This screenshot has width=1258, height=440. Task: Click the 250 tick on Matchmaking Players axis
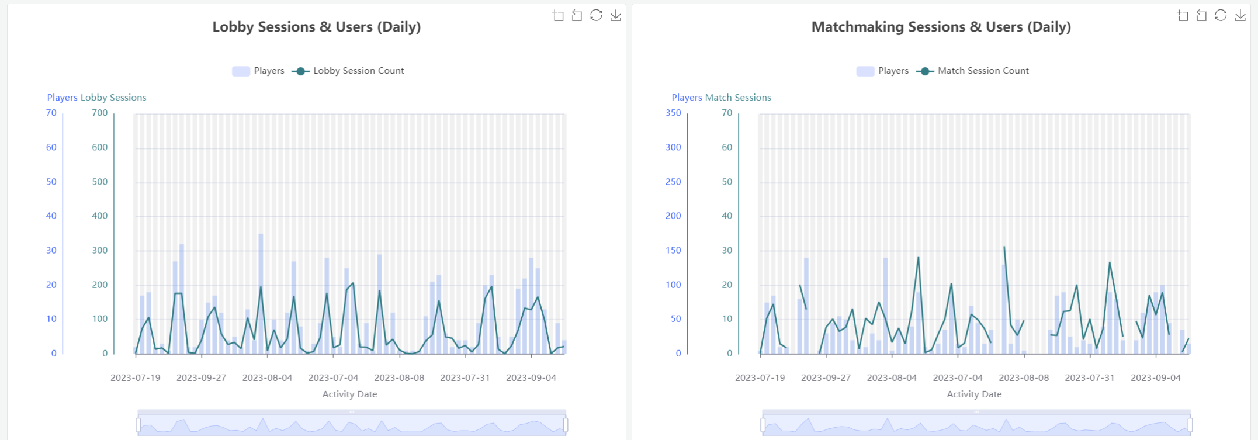(673, 182)
